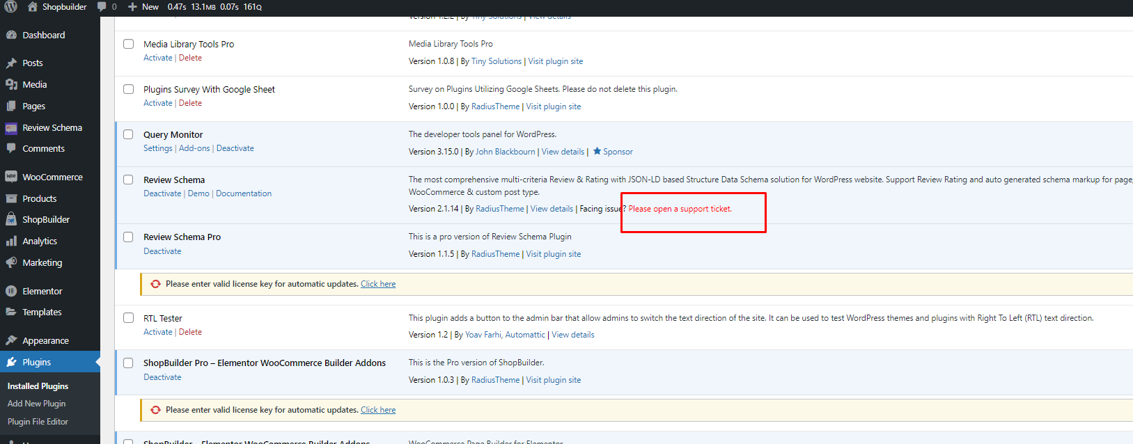Screen dimensions: 1133x444
Task: Open the Tiny Solutions author link
Action: pos(497,61)
